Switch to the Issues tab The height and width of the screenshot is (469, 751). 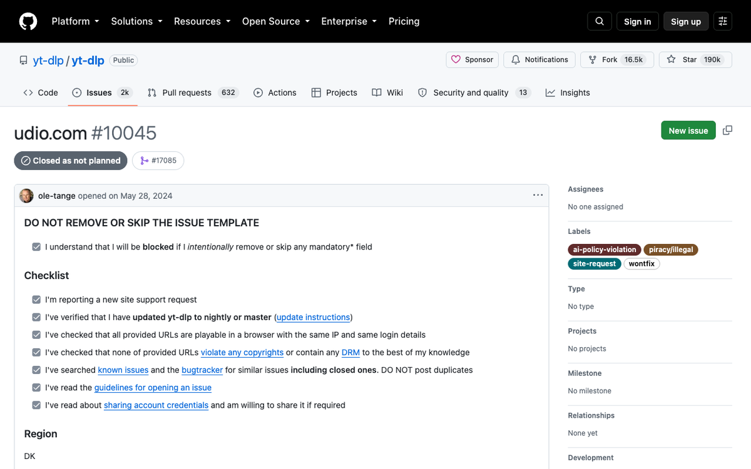[102, 93]
